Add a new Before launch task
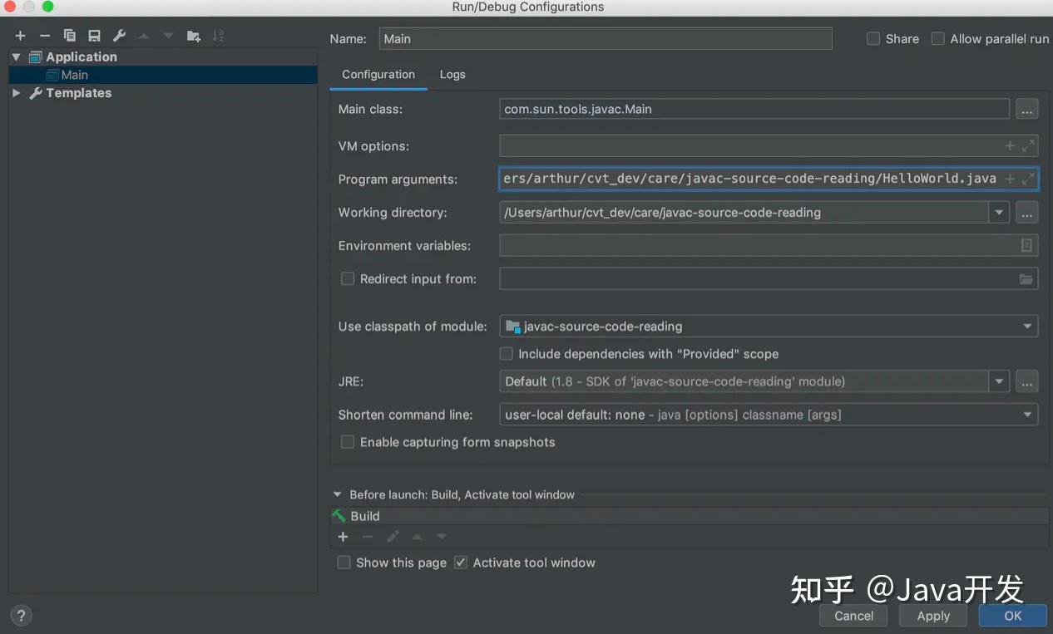 pos(343,536)
